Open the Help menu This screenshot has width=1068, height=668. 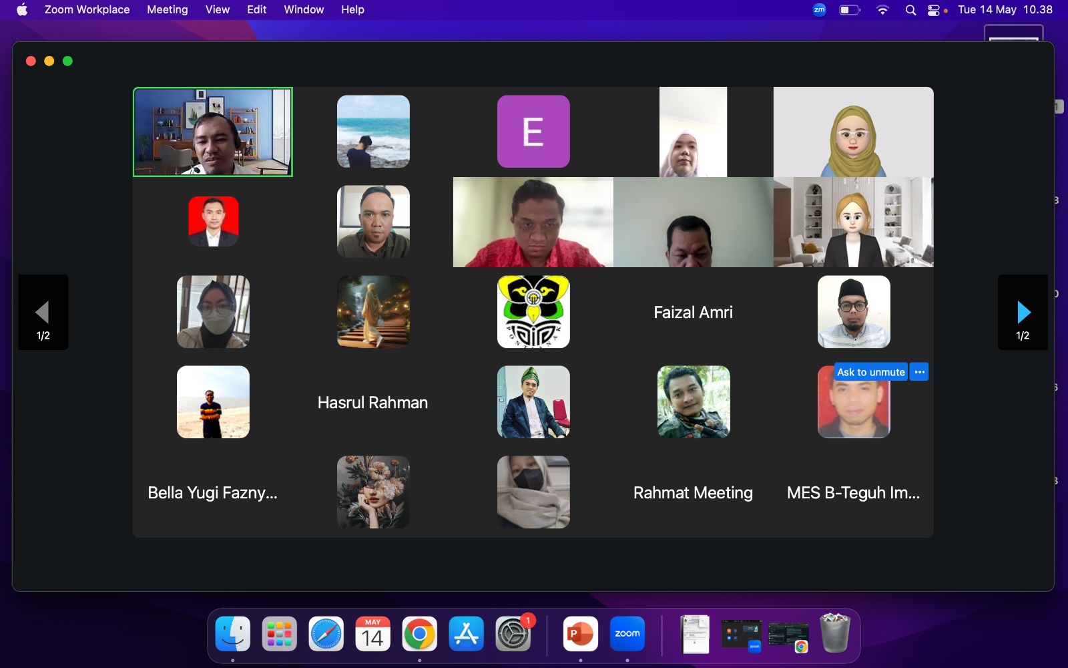click(x=352, y=9)
